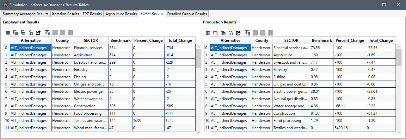
Task: Click Production table Benchmark column header
Action: point(322,41)
